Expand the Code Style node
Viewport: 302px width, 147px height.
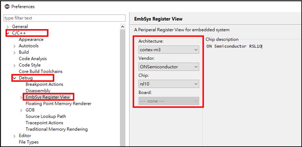[x=15, y=65]
